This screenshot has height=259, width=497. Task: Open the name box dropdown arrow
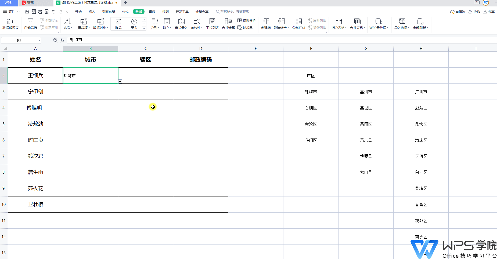point(39,41)
